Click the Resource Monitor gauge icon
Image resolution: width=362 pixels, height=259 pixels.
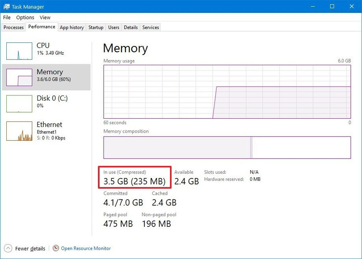tap(56, 248)
